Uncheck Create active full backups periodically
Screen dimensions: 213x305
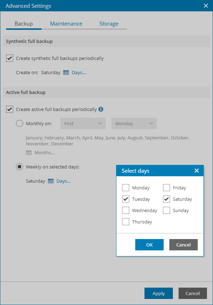tap(10, 109)
